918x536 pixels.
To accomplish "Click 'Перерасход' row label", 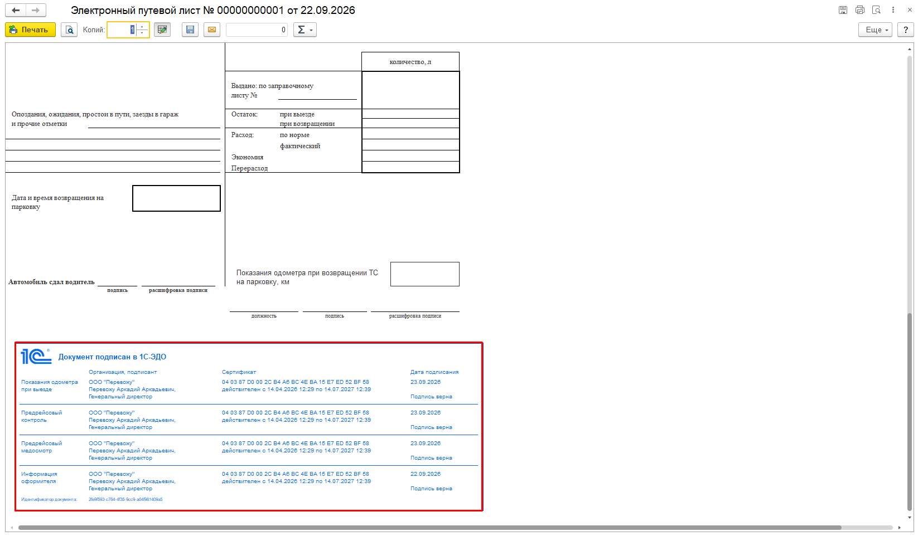I will pos(249,168).
